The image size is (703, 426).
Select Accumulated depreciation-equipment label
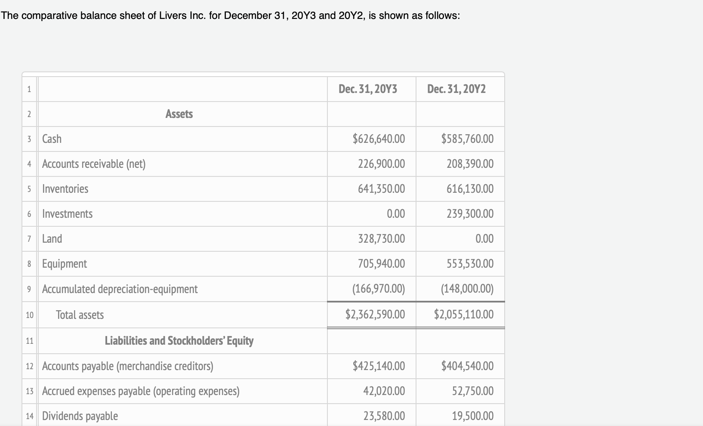click(120, 289)
